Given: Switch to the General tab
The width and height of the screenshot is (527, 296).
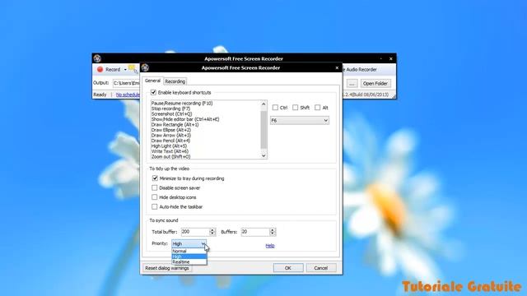Looking at the screenshot, I should coord(152,81).
